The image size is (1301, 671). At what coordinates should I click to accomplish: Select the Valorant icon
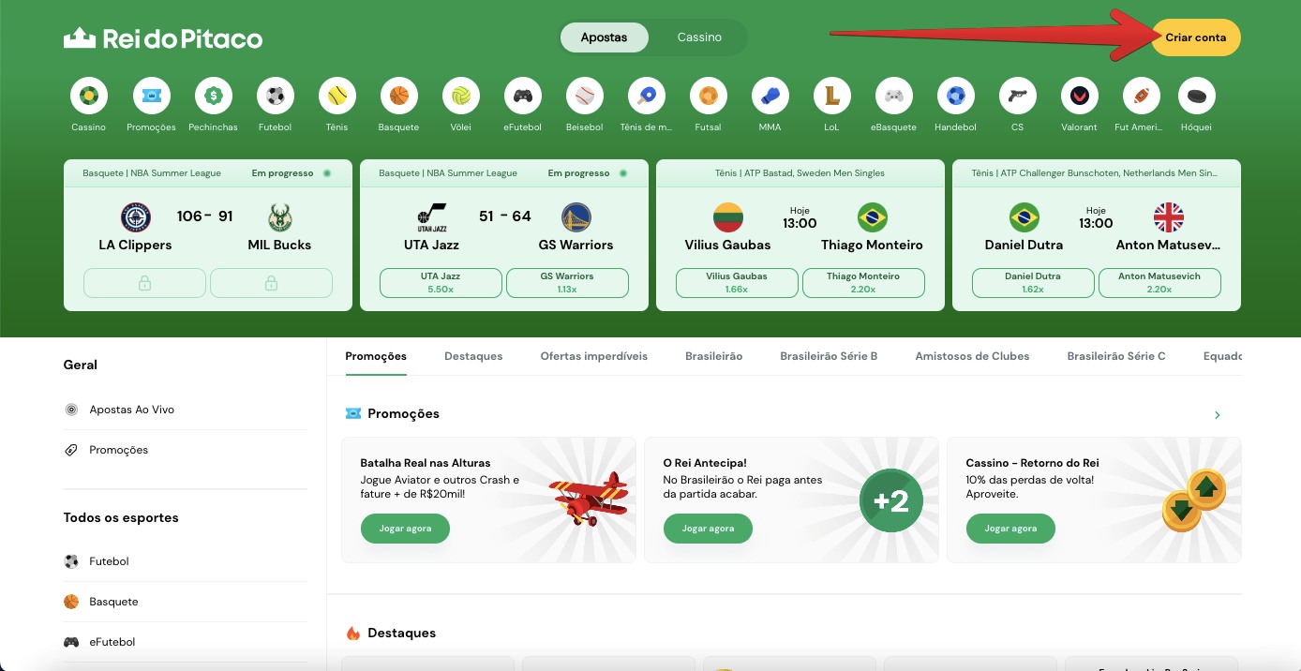(x=1080, y=96)
